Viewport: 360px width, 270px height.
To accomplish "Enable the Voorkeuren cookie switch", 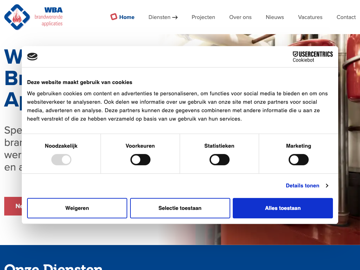I will click(140, 160).
